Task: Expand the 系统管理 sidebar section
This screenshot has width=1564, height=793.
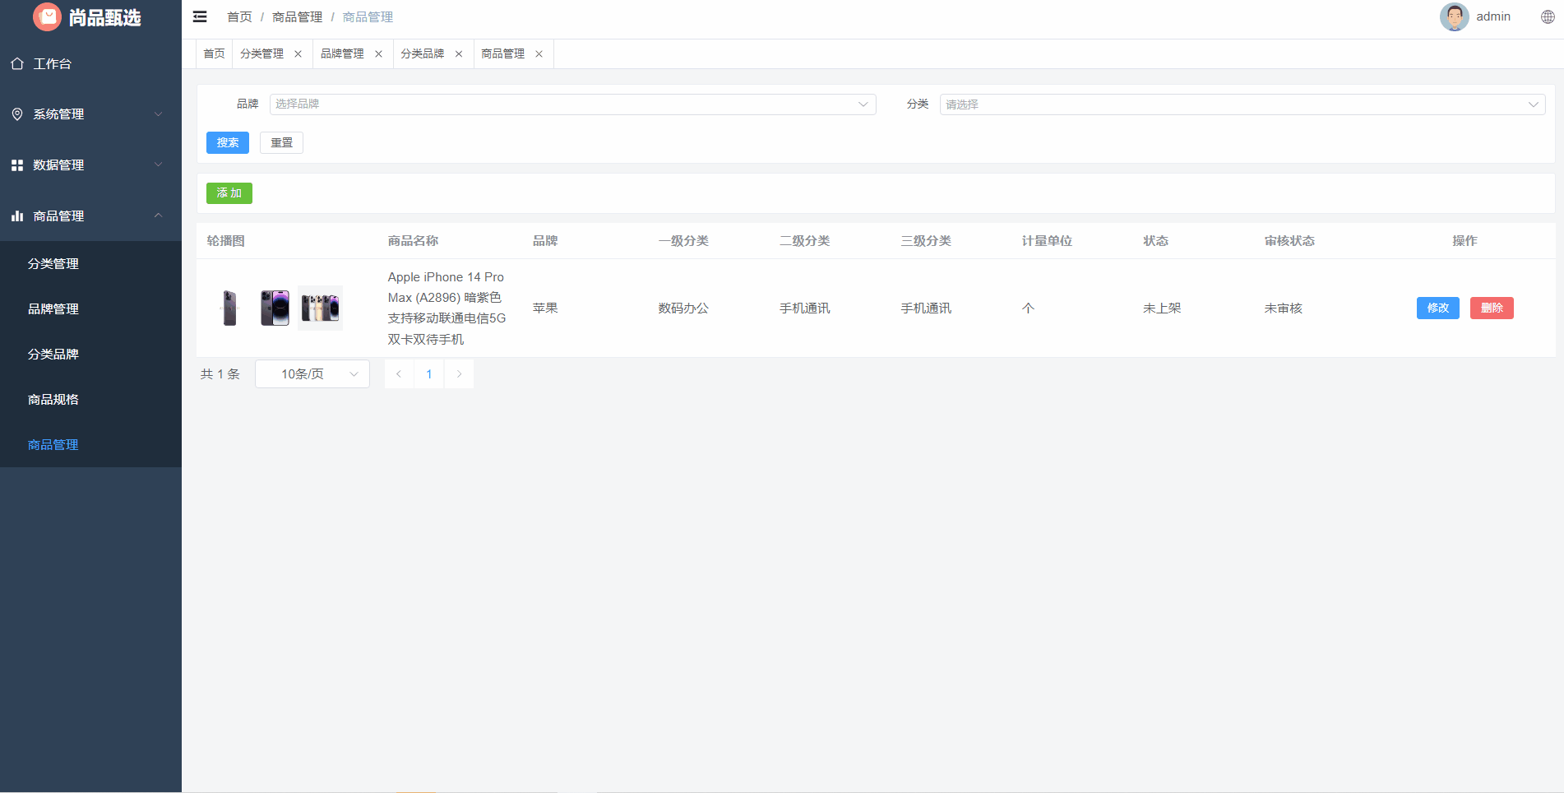Action: (x=90, y=114)
